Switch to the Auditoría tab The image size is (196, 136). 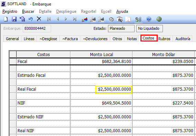183,39
